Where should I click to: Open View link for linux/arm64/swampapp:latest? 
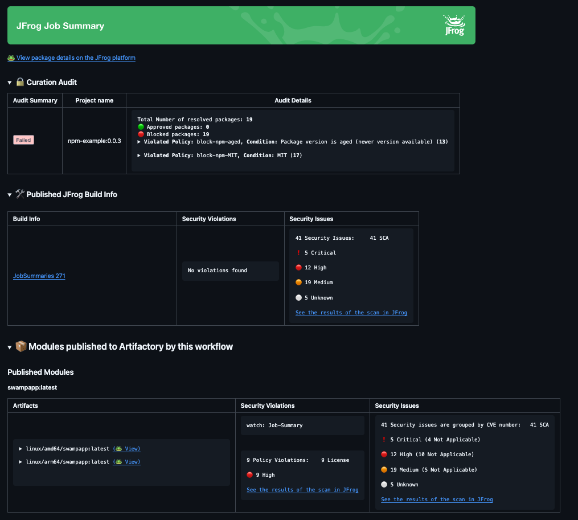pos(126,462)
